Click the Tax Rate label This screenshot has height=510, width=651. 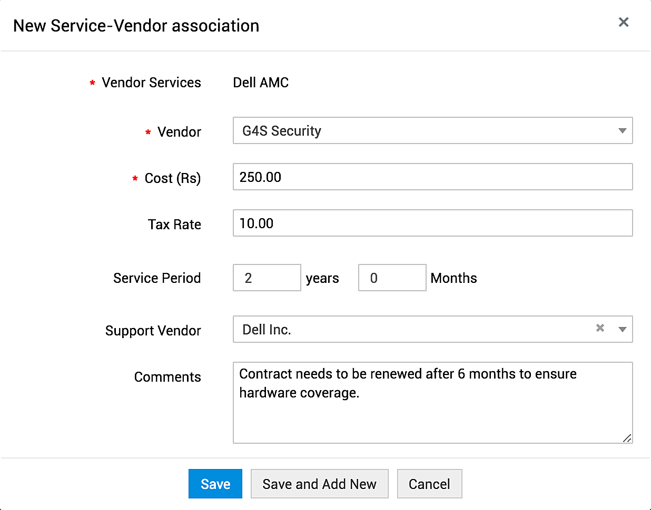174,225
